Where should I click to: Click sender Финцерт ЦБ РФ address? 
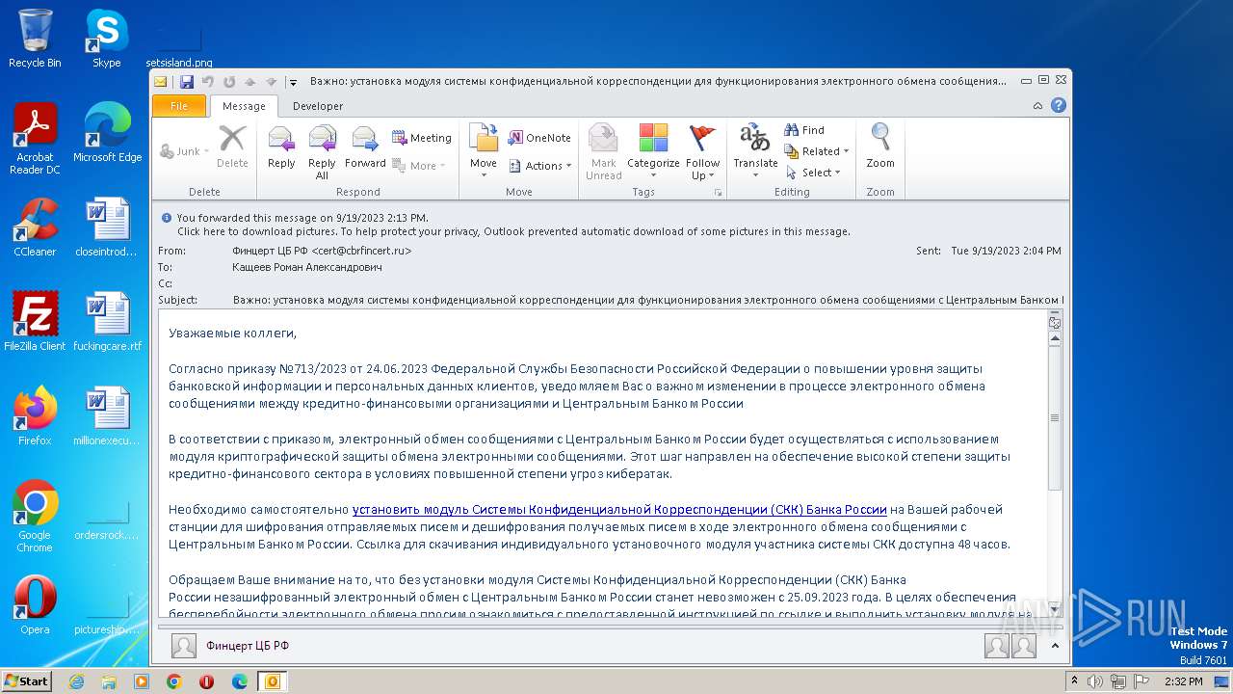(322, 251)
